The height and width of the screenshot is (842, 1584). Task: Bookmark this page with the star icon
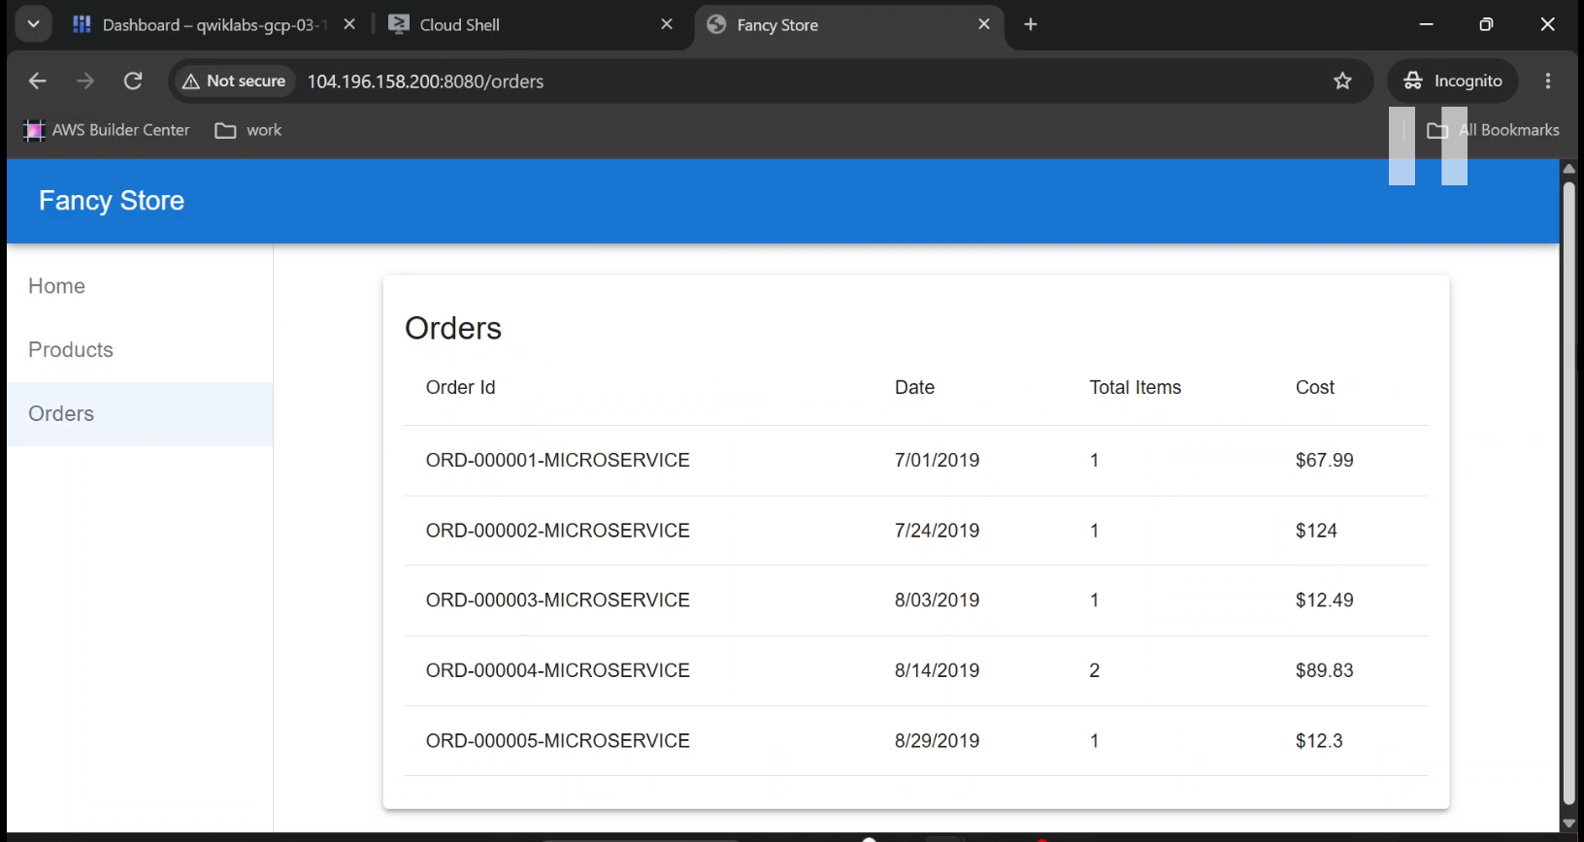1342,81
